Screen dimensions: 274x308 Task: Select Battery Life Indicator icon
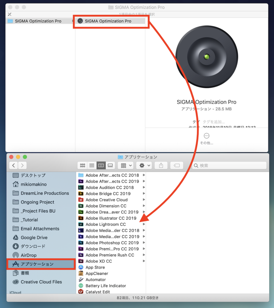click(x=81, y=286)
